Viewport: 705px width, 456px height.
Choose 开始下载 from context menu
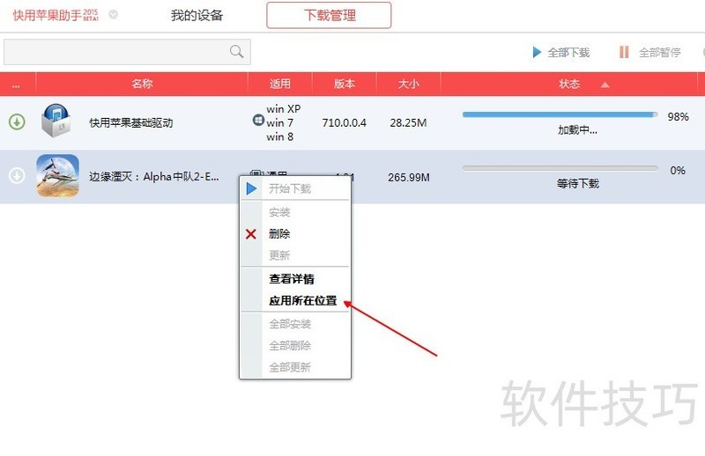click(x=290, y=188)
